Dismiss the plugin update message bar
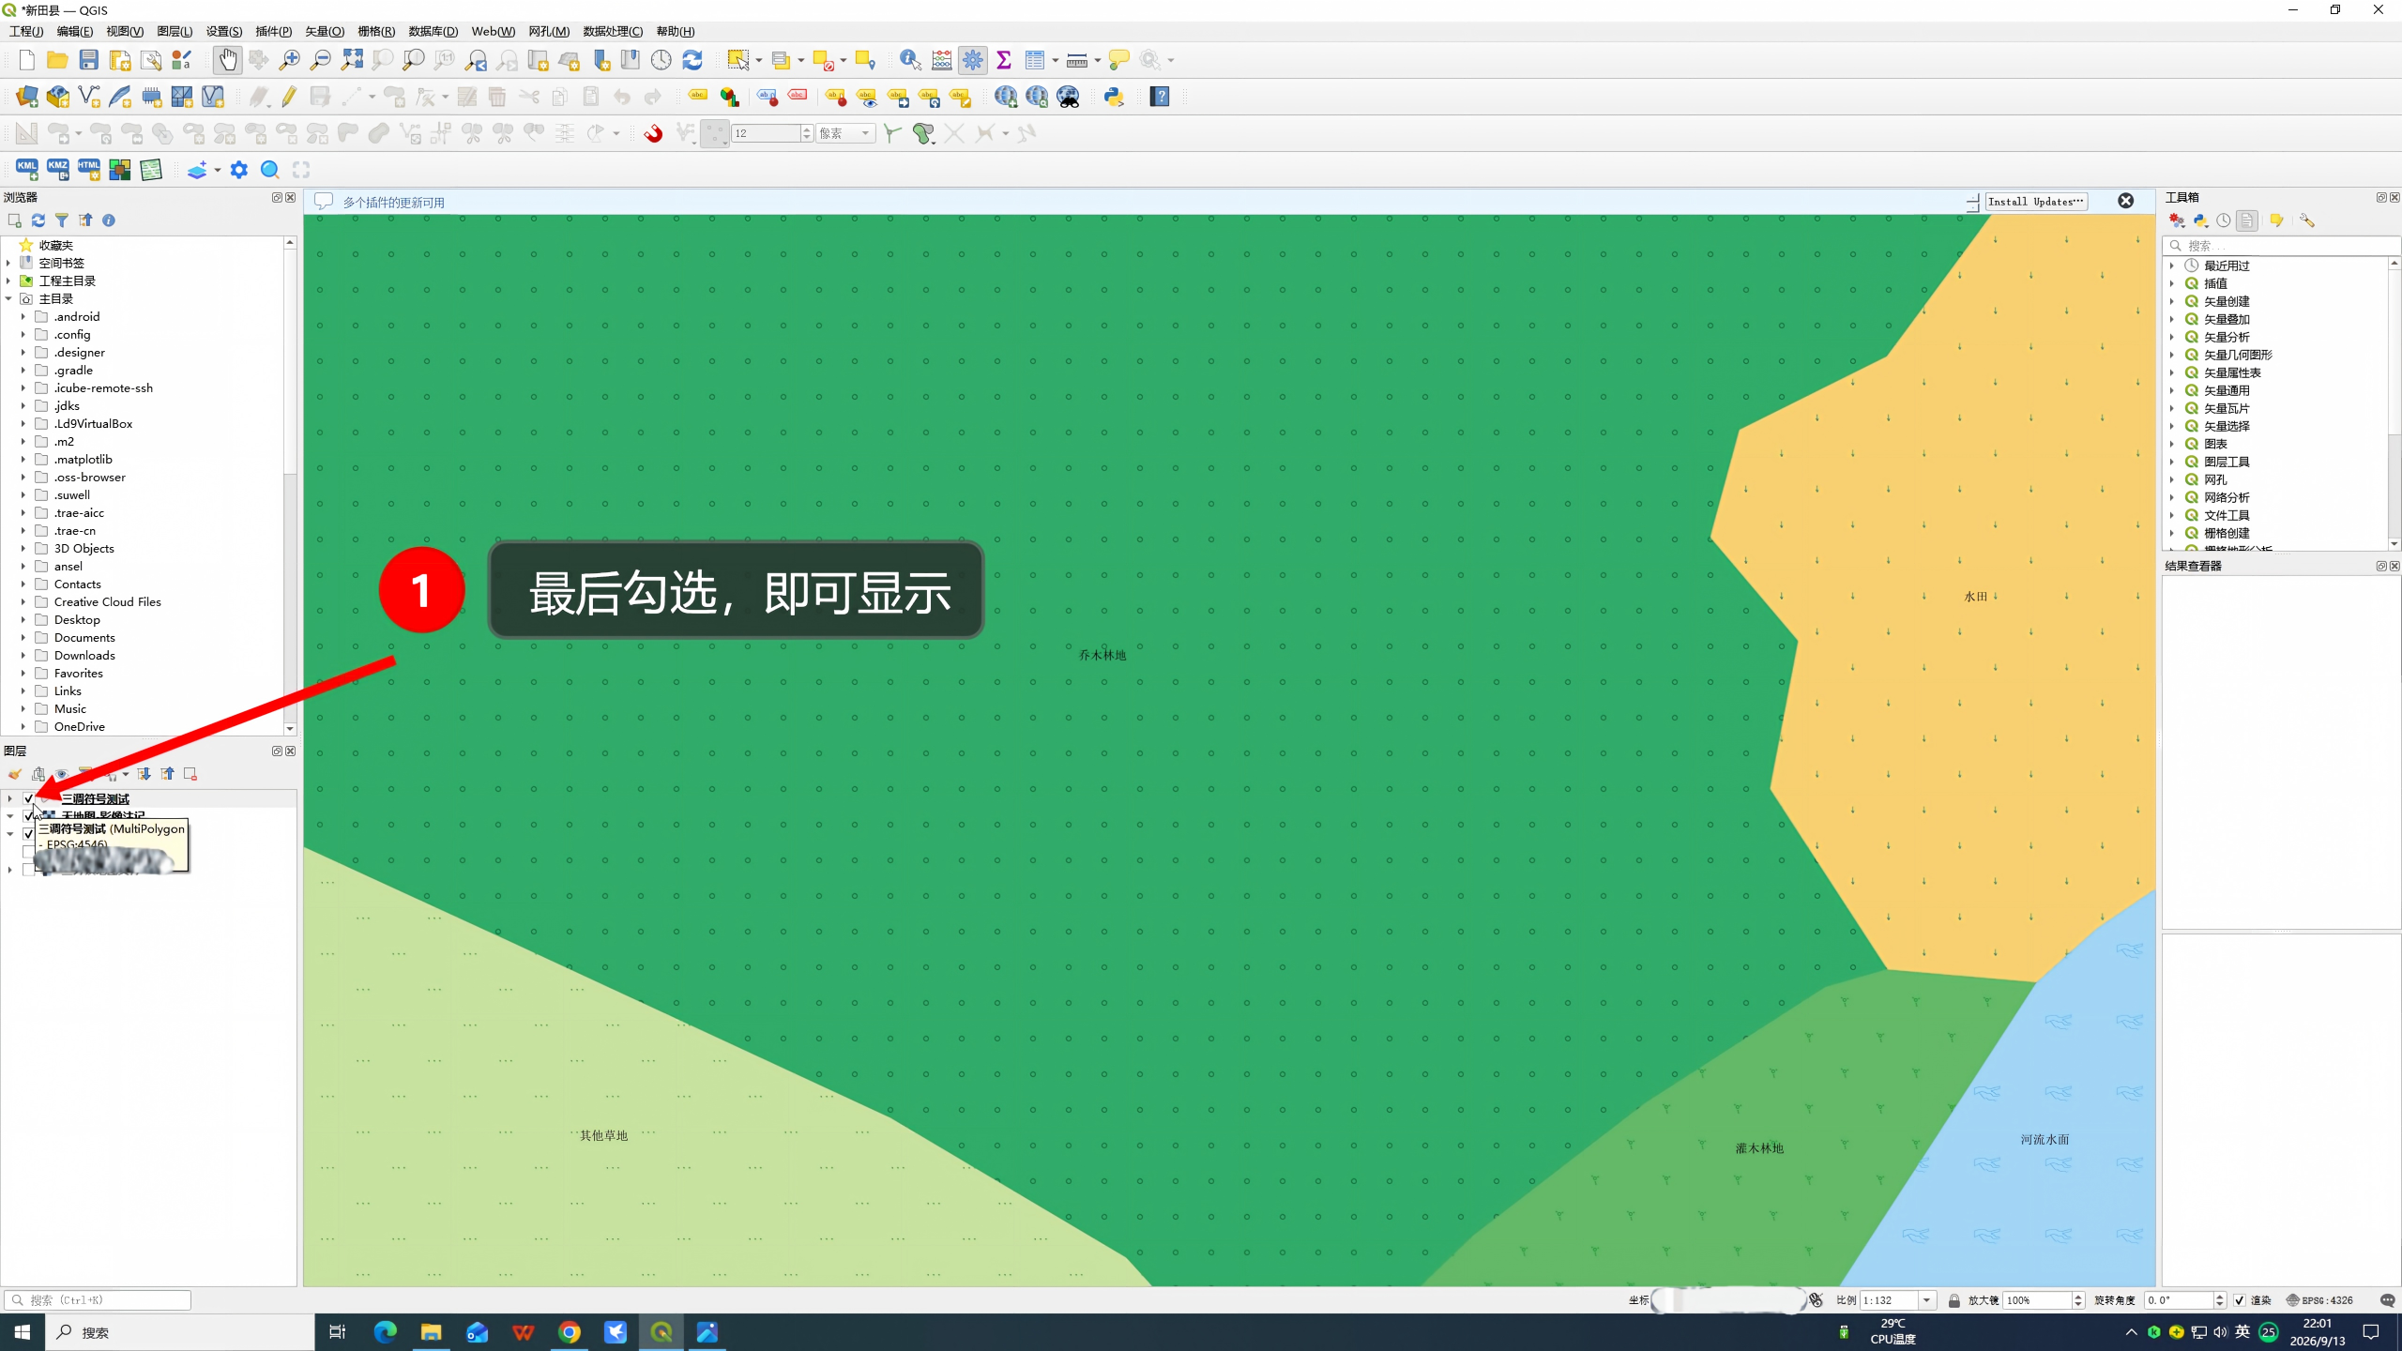The height and width of the screenshot is (1351, 2402). tap(2126, 202)
